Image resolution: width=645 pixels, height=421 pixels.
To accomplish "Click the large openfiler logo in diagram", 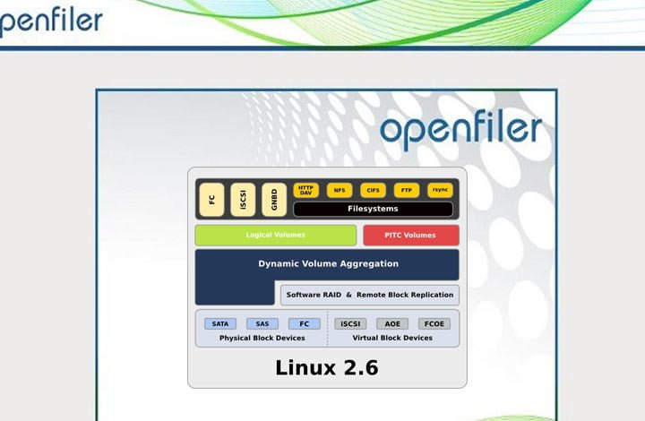I will 461,130.
